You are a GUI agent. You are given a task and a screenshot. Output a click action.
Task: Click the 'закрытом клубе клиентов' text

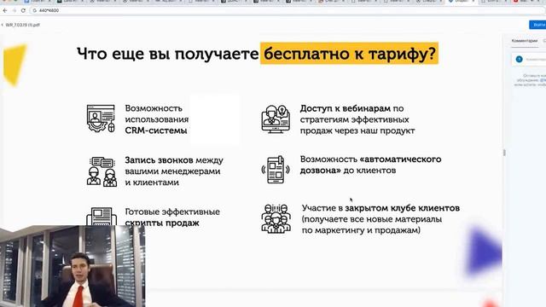pyautogui.click(x=402, y=208)
